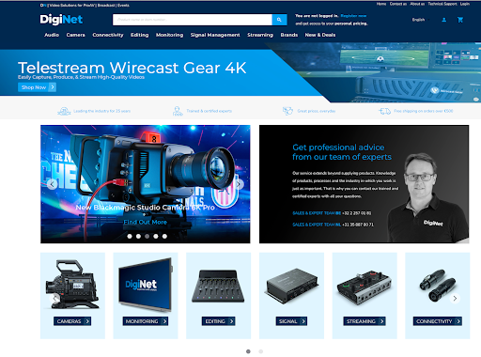Click the CONNECTIVITY category button
Viewport: 481px width, 357px height.
438,321
